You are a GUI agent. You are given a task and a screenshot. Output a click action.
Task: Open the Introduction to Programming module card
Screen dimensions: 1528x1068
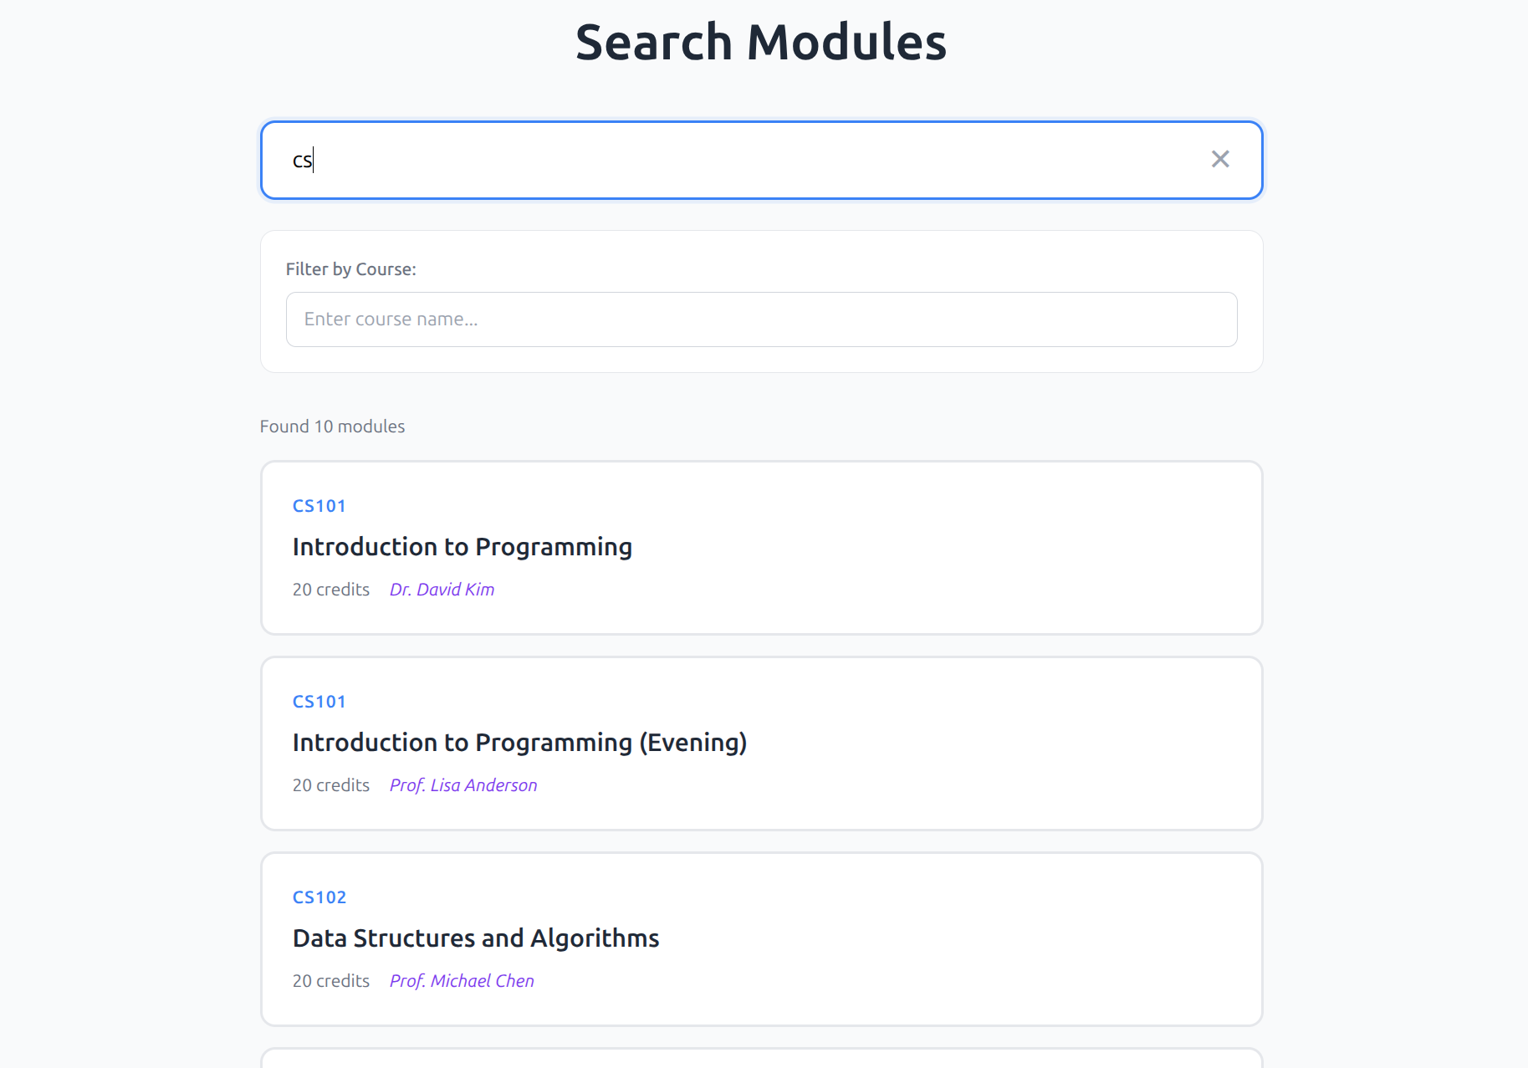point(920,548)
